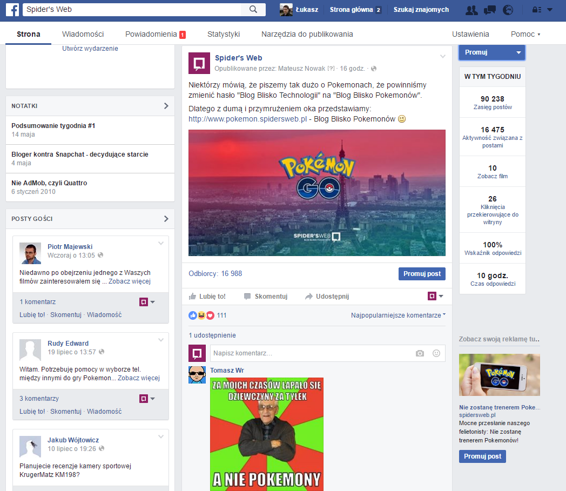
Task: Click Zasięg postów 90 238 statistic
Action: pyautogui.click(x=493, y=103)
